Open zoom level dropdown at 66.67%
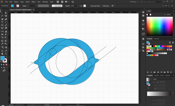The width and height of the screenshot is (175, 106). [x=16, y=105]
